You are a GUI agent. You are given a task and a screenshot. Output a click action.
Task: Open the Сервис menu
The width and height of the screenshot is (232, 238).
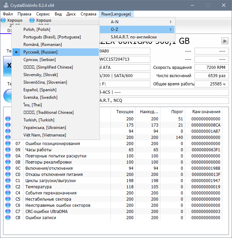pyautogui.click(x=43, y=14)
